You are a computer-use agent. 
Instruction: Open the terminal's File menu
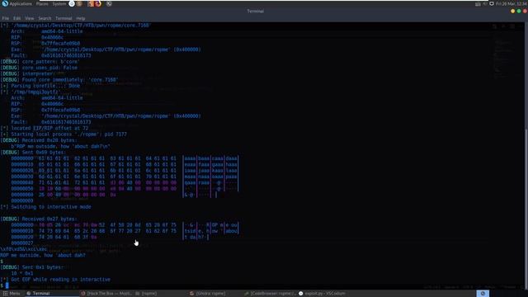click(x=6, y=18)
